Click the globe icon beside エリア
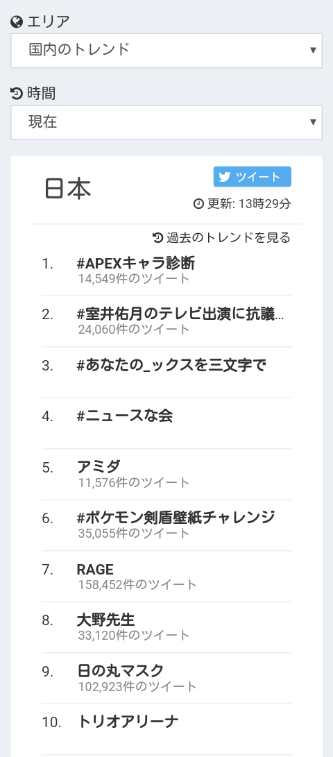This screenshot has width=333, height=757. pos(17,22)
